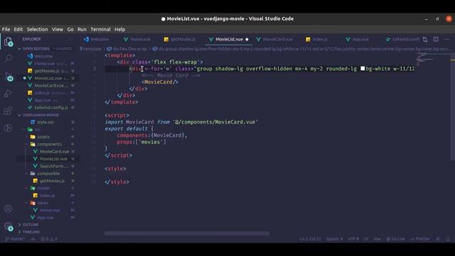Open the Manage gear icon
Viewport: 455px width, 256px height.
coord(8,226)
